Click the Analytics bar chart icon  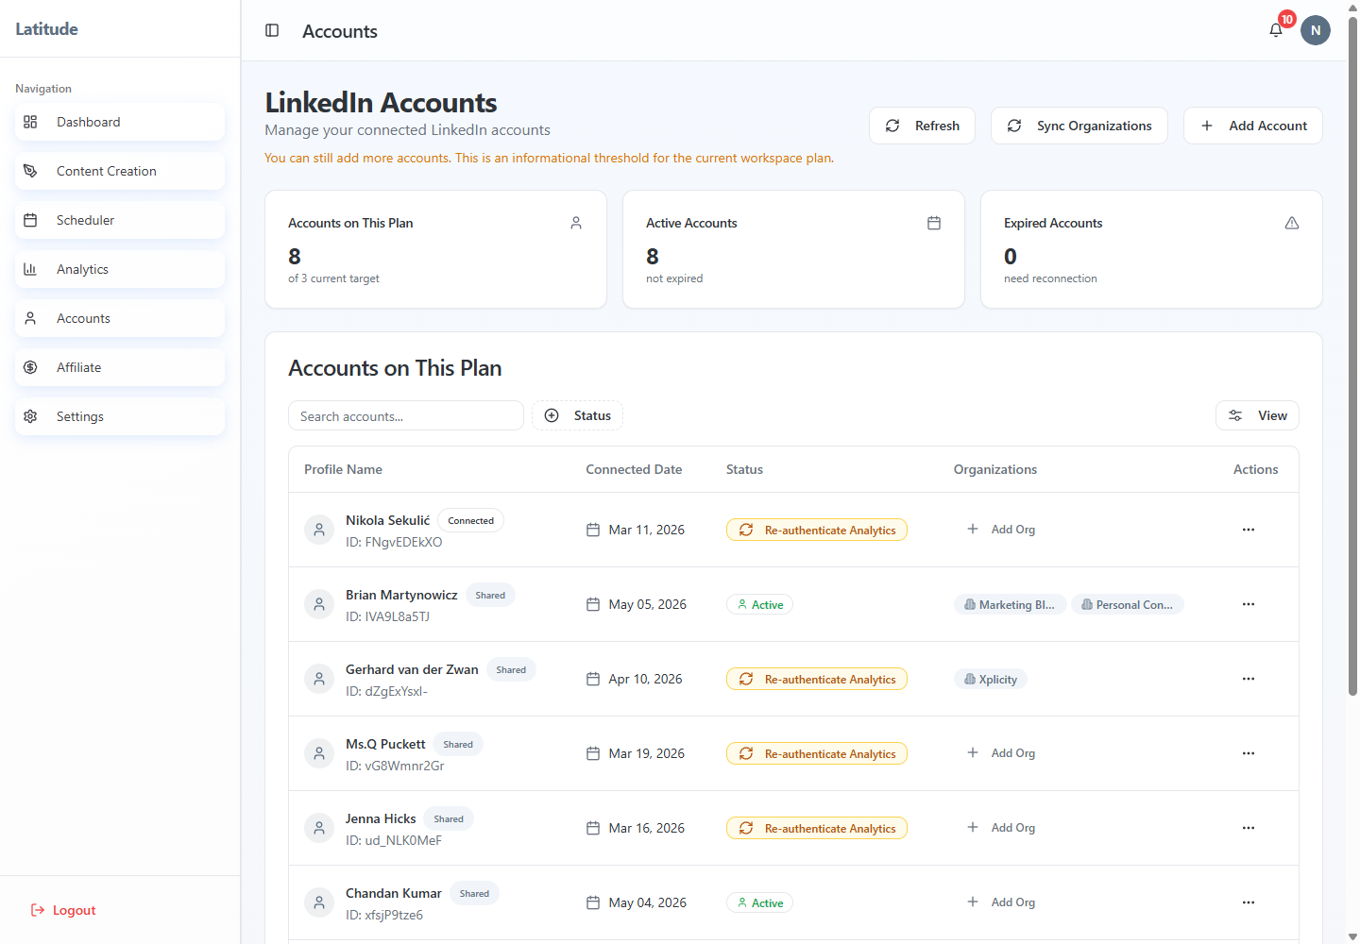click(x=30, y=269)
